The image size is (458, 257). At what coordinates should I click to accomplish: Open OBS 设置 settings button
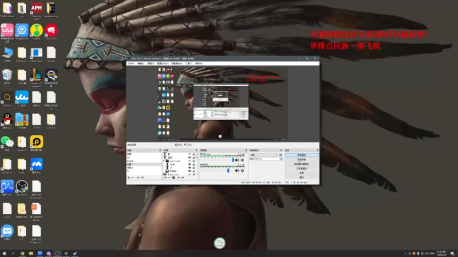[x=302, y=173]
